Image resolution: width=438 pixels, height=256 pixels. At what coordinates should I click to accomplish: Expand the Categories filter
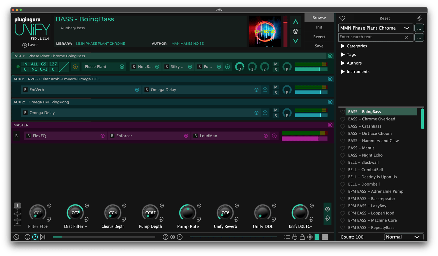343,46
